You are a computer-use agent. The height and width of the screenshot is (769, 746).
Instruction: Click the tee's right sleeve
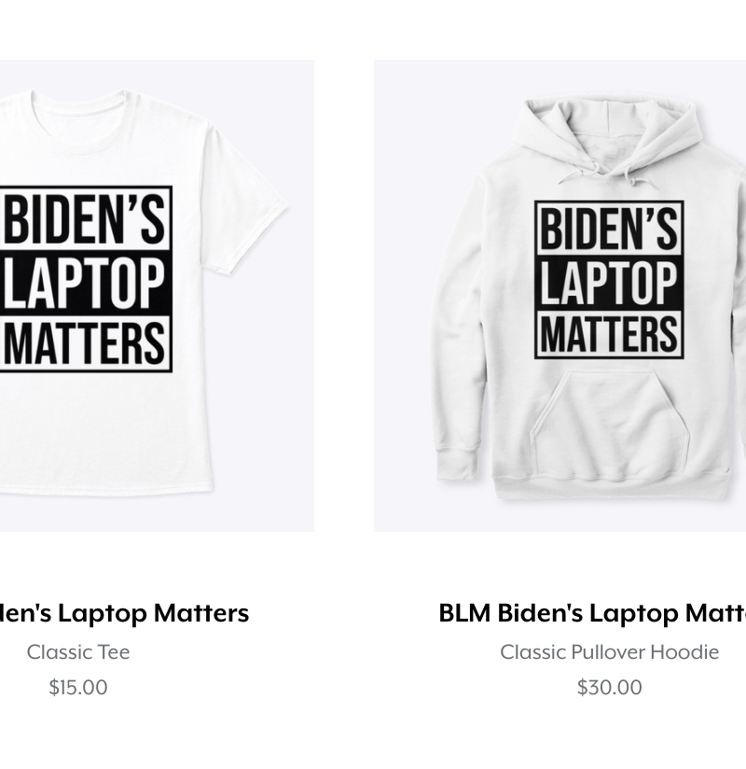(245, 201)
